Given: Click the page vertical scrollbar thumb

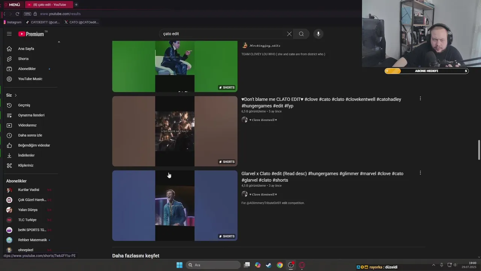Looking at the screenshot, I should coord(479,150).
